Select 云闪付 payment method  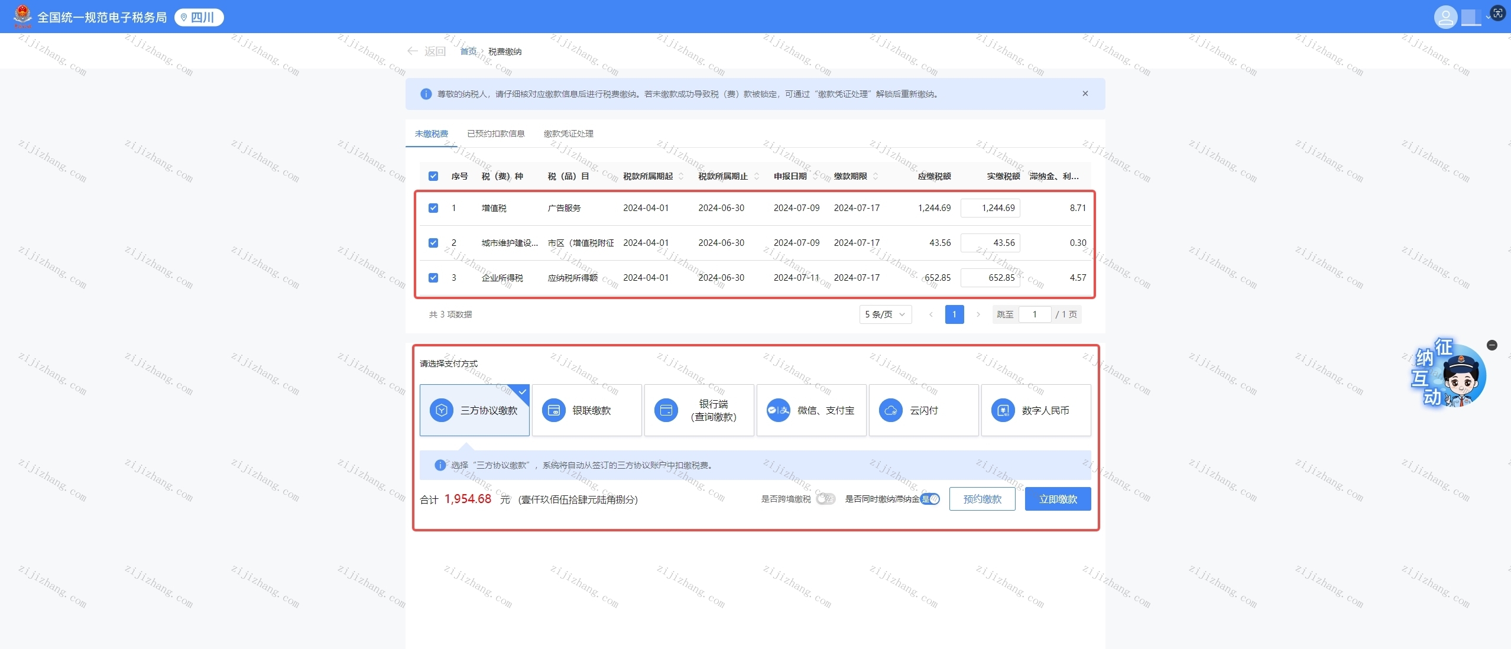point(924,410)
